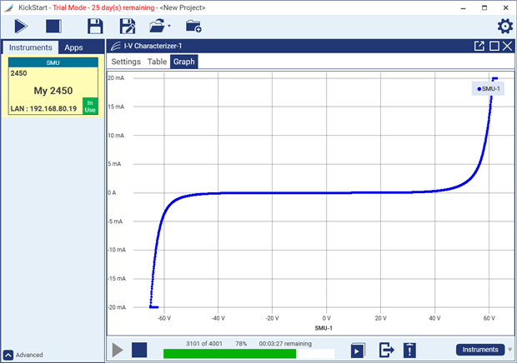This screenshot has height=363, width=517.
Task: Click the main toolbar Run (play) button
Action: (21, 26)
